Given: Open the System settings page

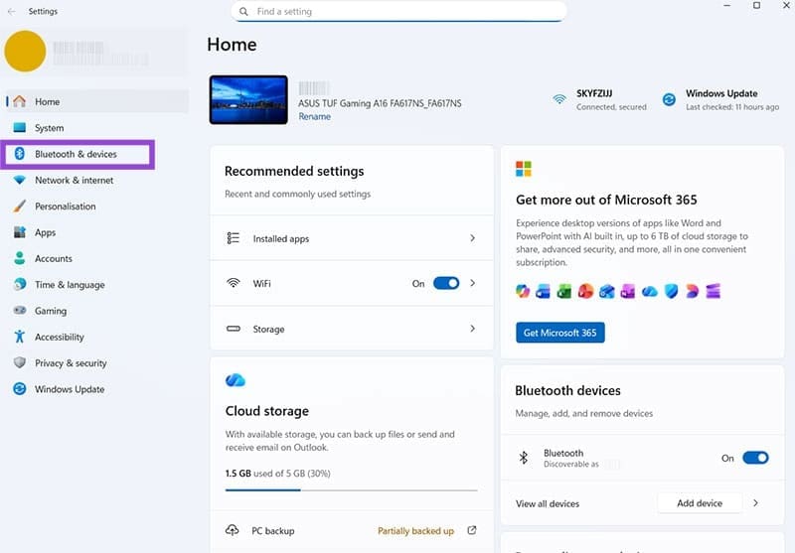Looking at the screenshot, I should click(49, 128).
